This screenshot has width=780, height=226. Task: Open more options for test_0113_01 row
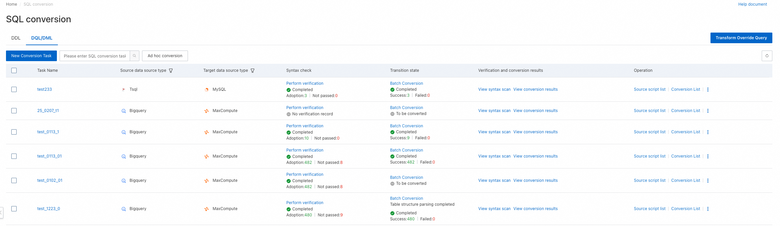tap(708, 156)
